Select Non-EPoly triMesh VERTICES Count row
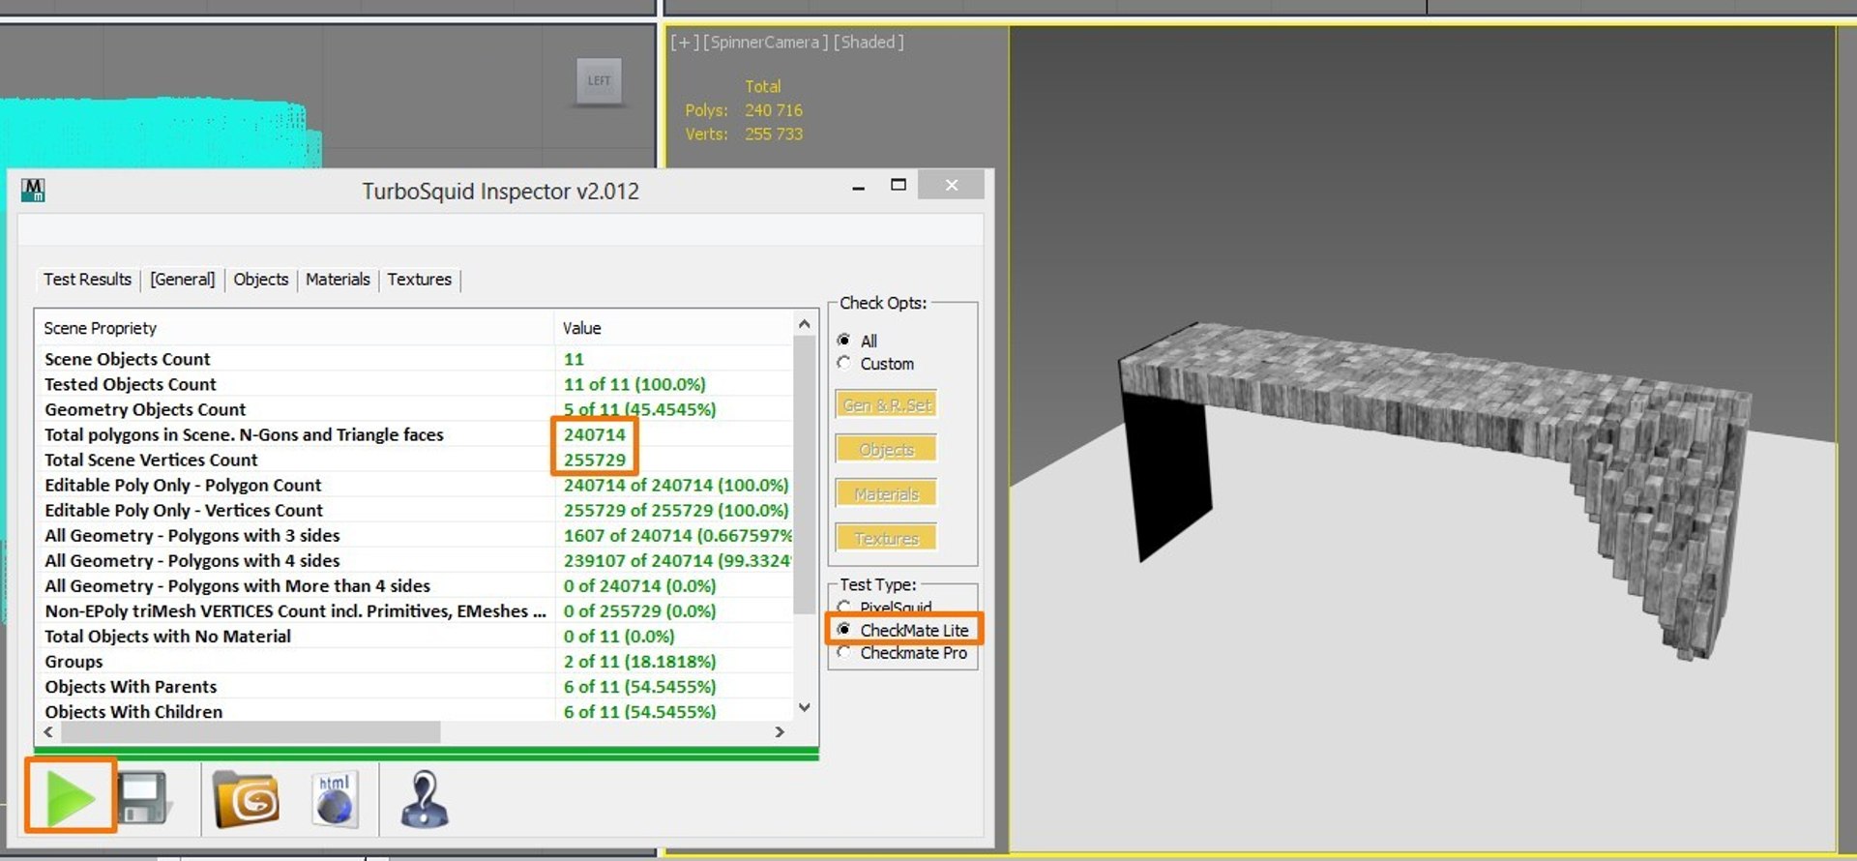The height and width of the screenshot is (861, 1857). point(414,610)
